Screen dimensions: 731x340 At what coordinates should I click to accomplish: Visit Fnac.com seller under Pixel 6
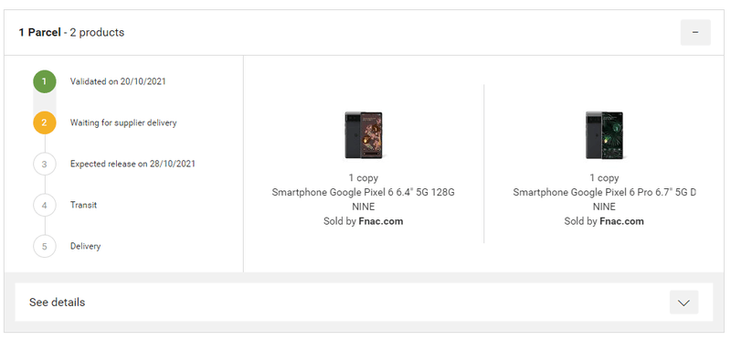(380, 221)
